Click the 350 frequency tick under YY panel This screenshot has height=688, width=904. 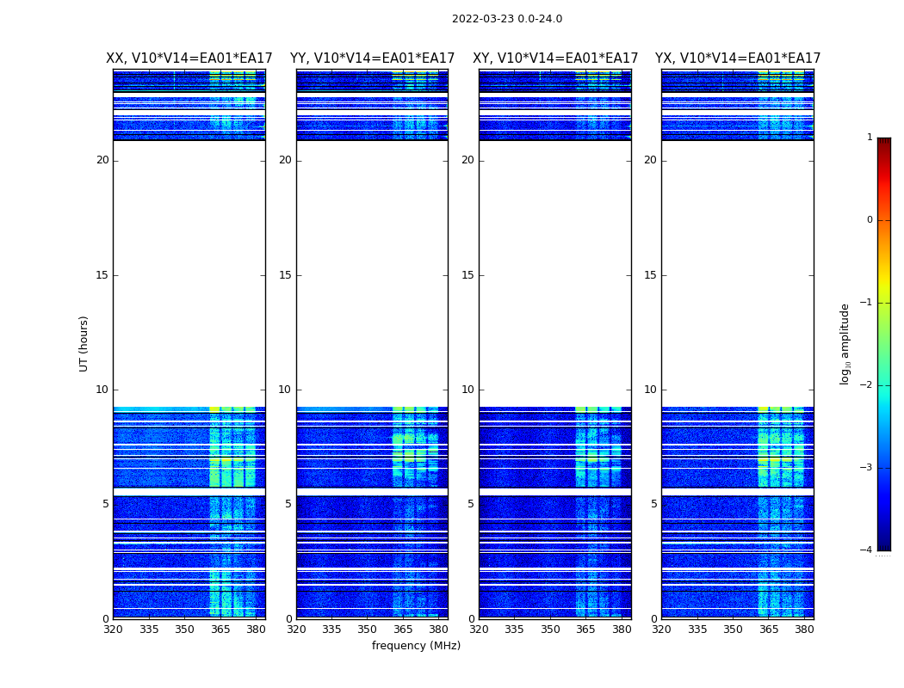pyautogui.click(x=368, y=630)
